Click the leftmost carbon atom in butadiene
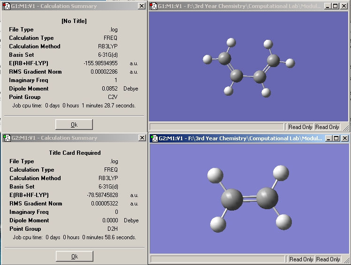 (x=225, y=58)
